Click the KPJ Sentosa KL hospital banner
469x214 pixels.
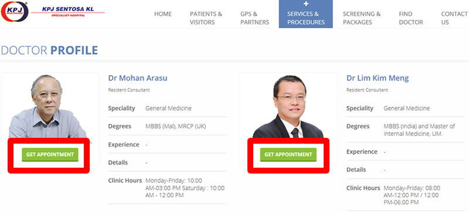(x=68, y=11)
